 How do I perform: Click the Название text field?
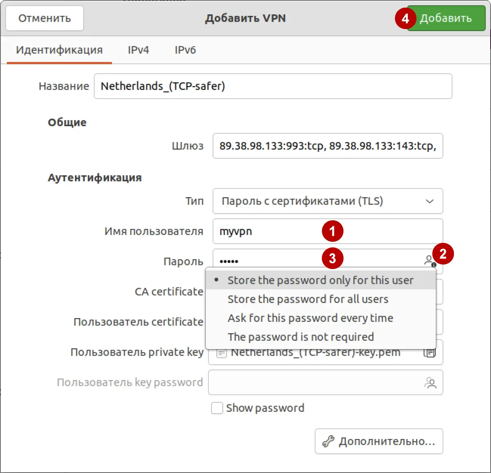[273, 86]
